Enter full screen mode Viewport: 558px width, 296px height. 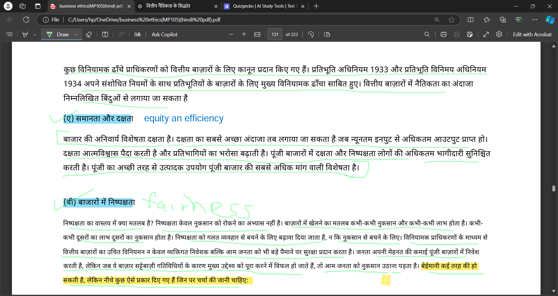point(486,34)
